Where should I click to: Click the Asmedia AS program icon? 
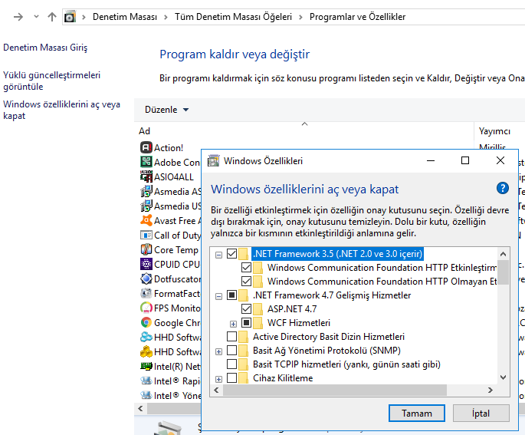tap(146, 191)
